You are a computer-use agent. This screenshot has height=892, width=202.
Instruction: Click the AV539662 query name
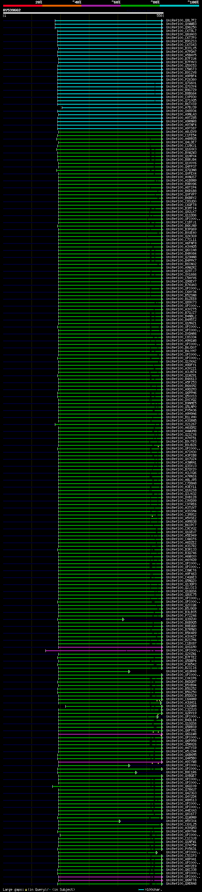[12, 10]
